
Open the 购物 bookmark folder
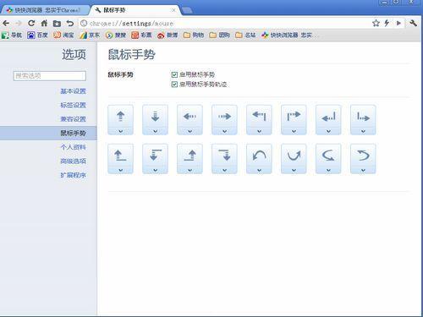(x=194, y=36)
